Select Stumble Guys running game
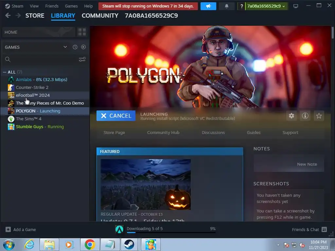This screenshot has width=335, height=251. [x=45, y=127]
